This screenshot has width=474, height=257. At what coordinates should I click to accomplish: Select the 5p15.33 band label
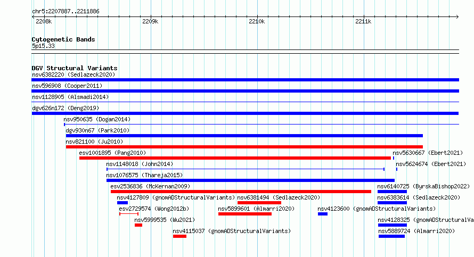click(x=43, y=46)
